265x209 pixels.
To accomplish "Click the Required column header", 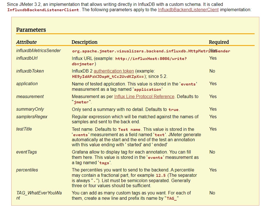I will coord(219,42).
